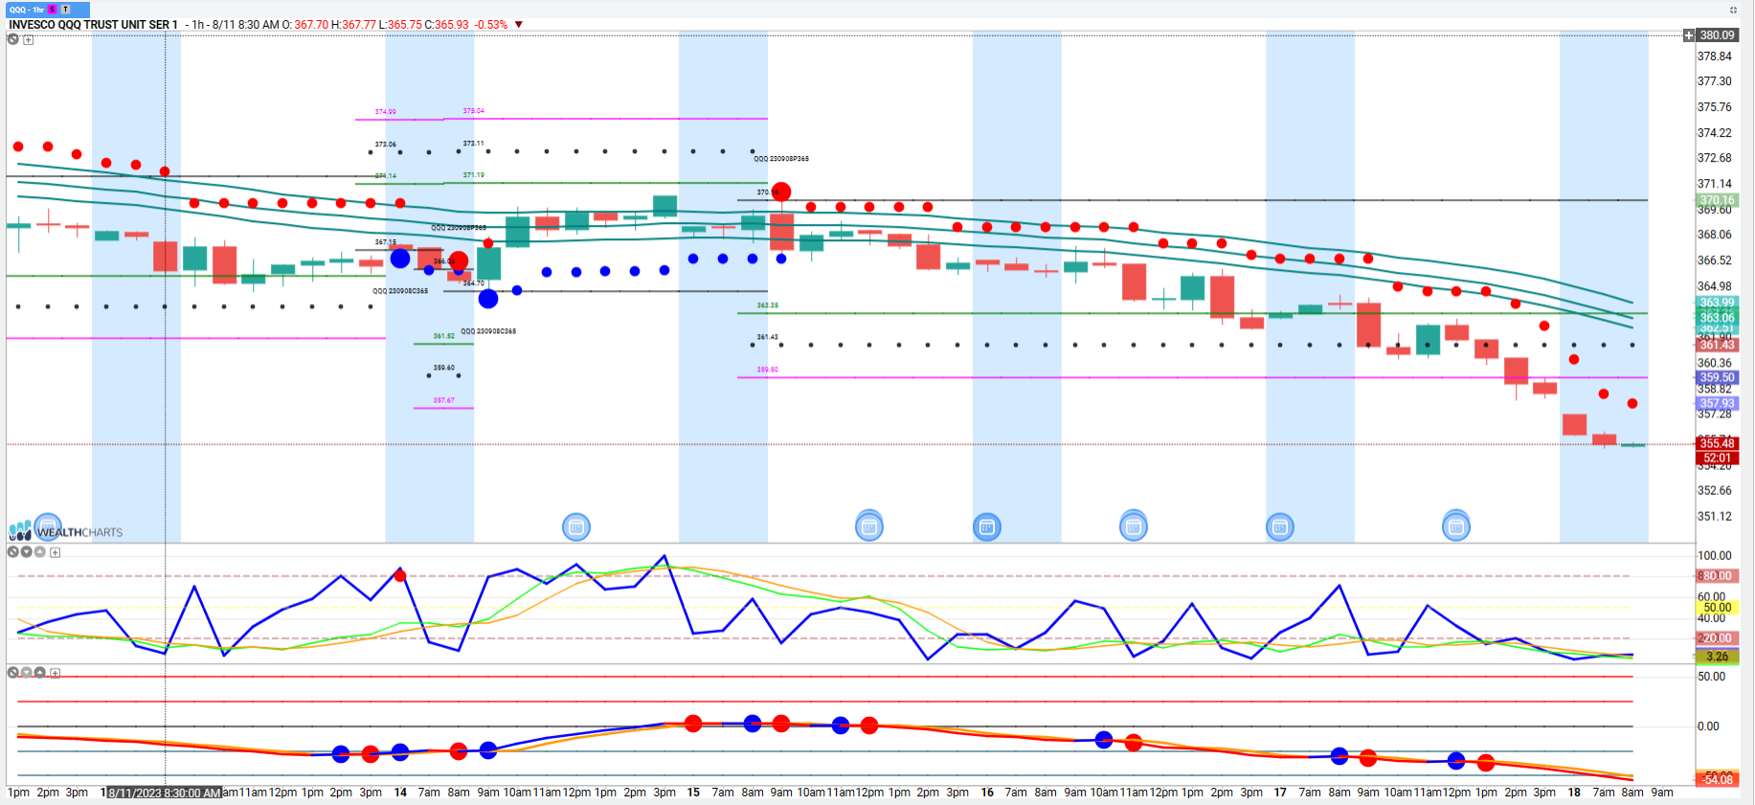
Task: Click the 15 date label on the time axis
Action: pos(693,793)
